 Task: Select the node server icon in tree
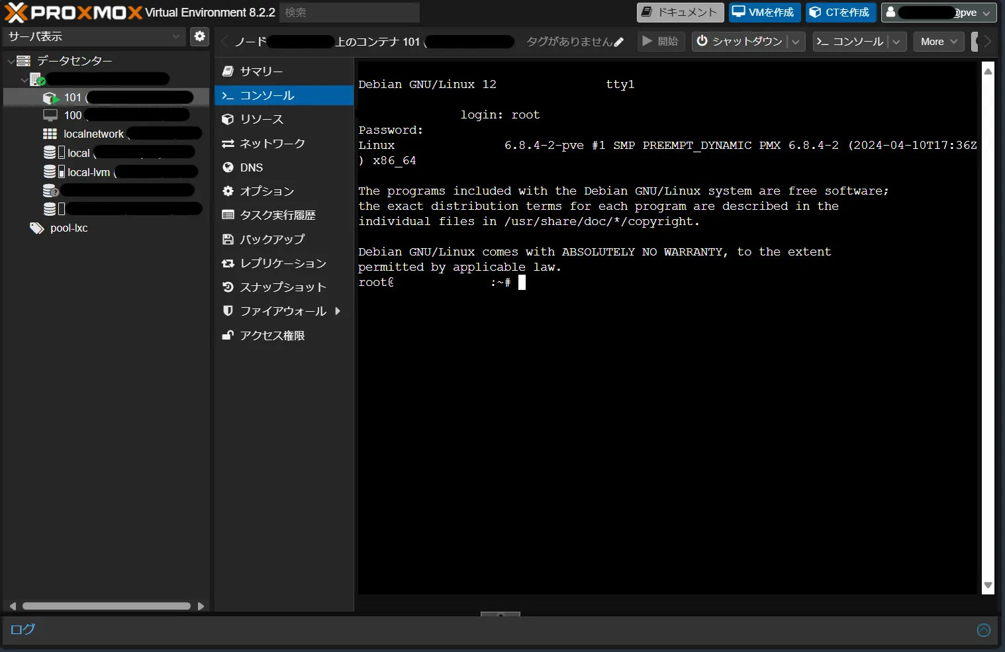click(37, 79)
